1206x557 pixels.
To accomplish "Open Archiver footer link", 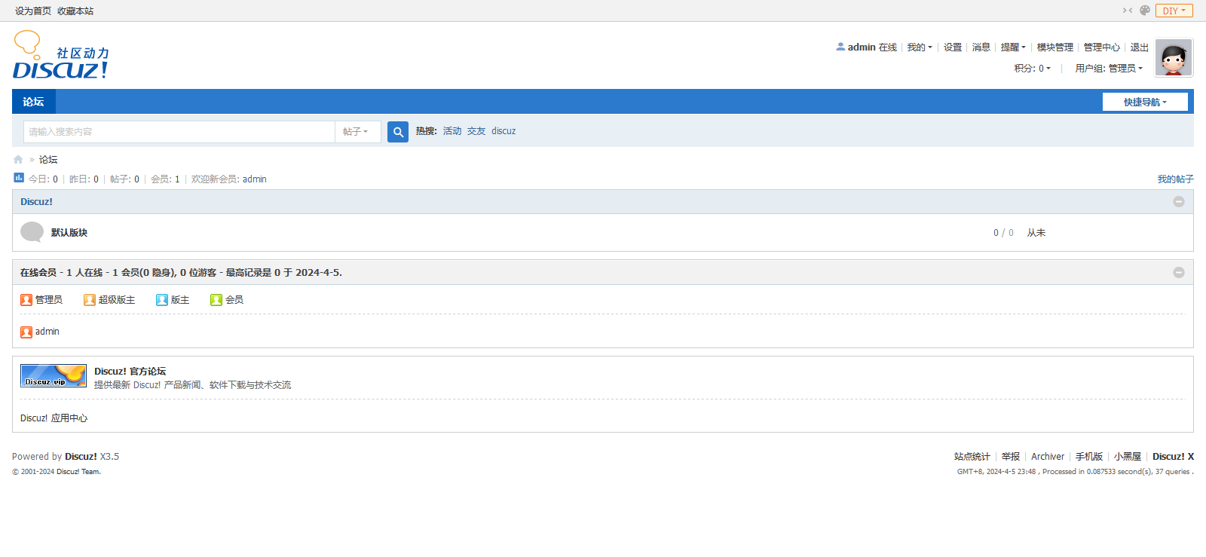I will pos(1048,457).
